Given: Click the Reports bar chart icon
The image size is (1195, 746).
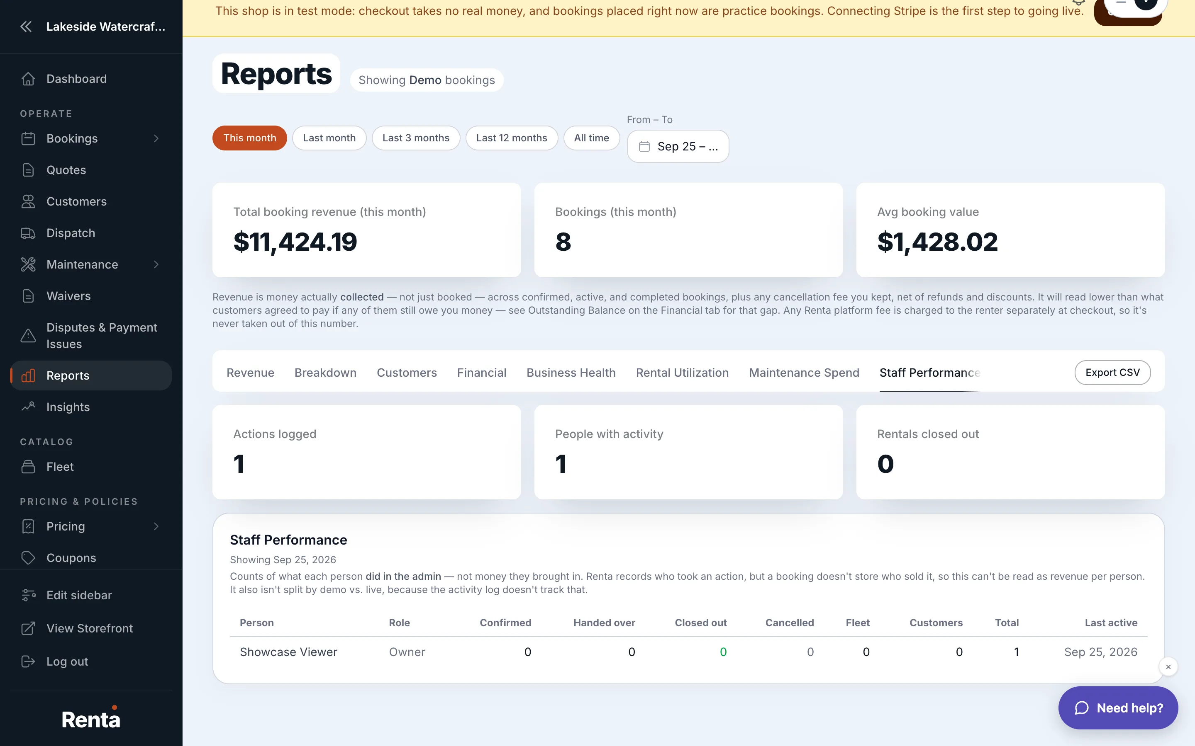Looking at the screenshot, I should coord(28,376).
